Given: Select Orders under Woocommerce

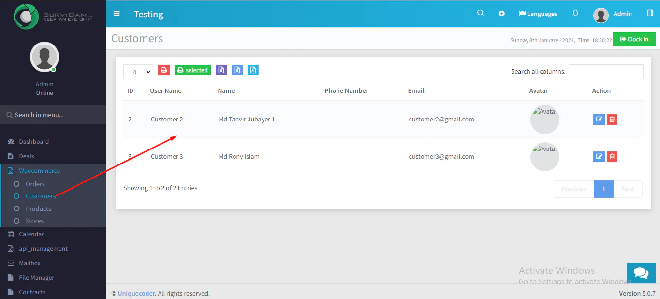Looking at the screenshot, I should (35, 184).
